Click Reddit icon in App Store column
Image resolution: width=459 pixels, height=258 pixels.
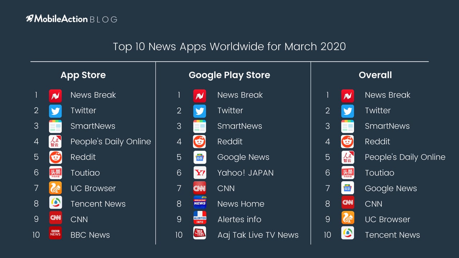55,157
